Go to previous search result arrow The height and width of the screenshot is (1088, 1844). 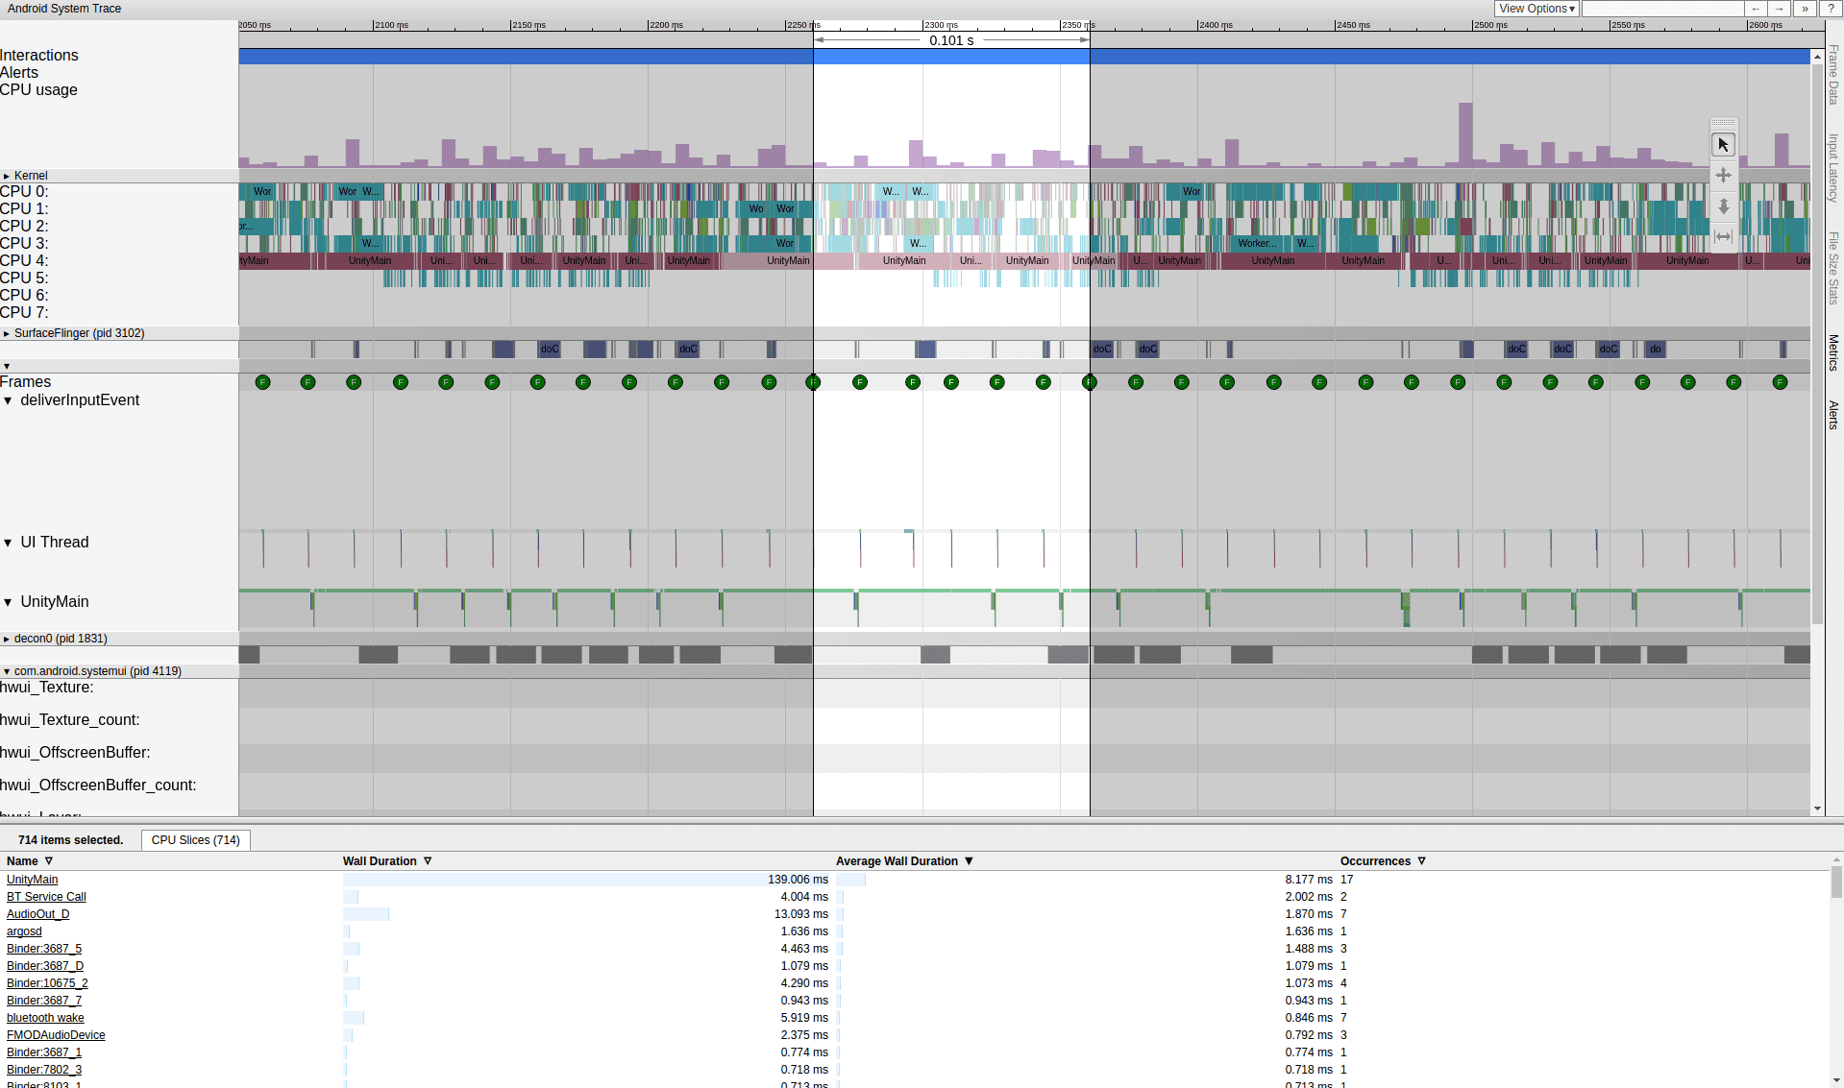[1756, 9]
